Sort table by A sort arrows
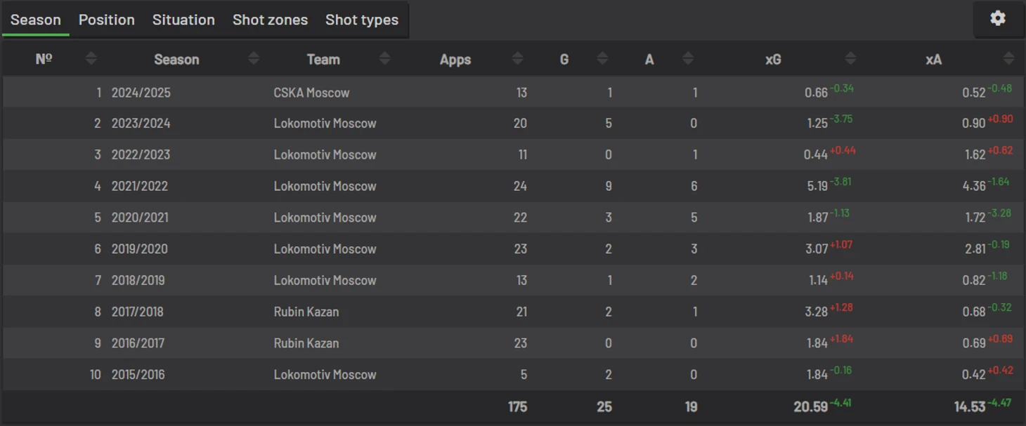 click(x=688, y=59)
